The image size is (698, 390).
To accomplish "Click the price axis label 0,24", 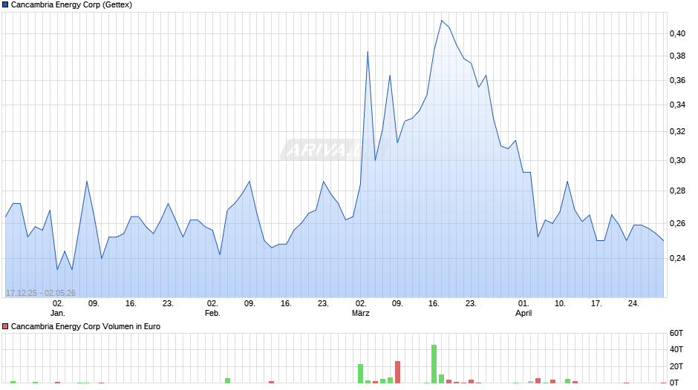I will 677,258.
